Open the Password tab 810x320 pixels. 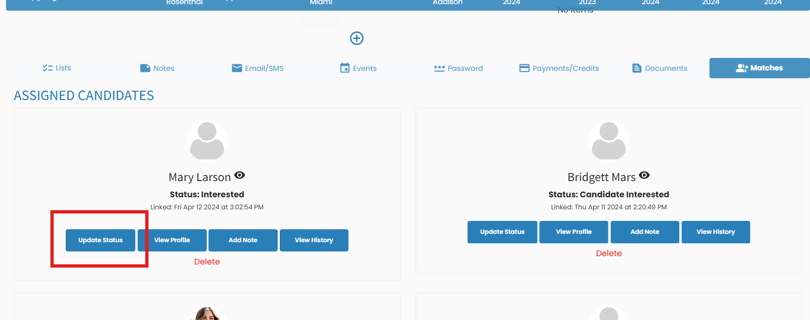[x=458, y=68]
